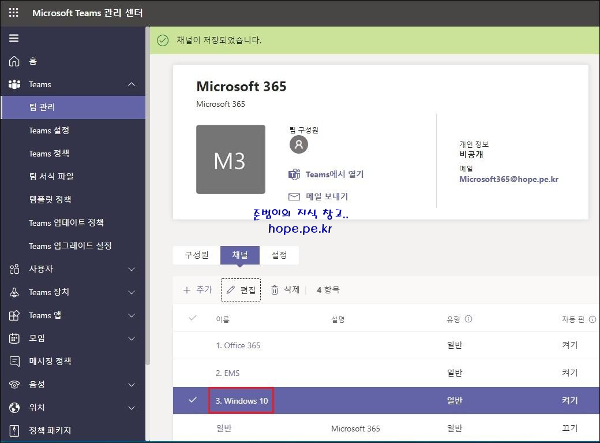Click the team member avatar icon
600x443 pixels.
click(298, 144)
